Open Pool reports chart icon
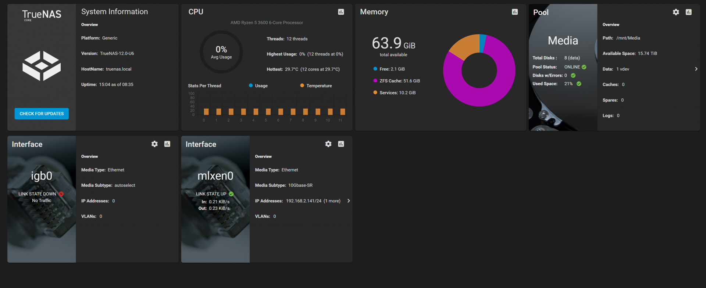This screenshot has width=706, height=288. [689, 12]
